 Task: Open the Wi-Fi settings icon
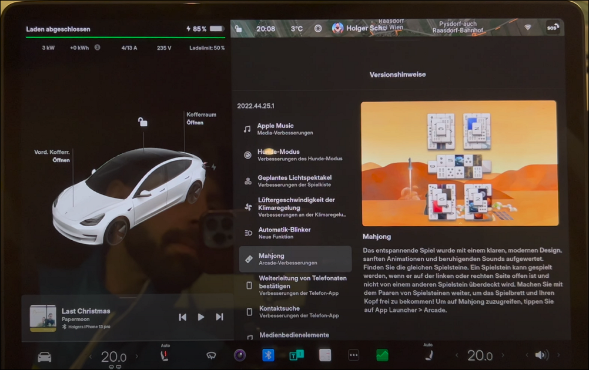(528, 28)
